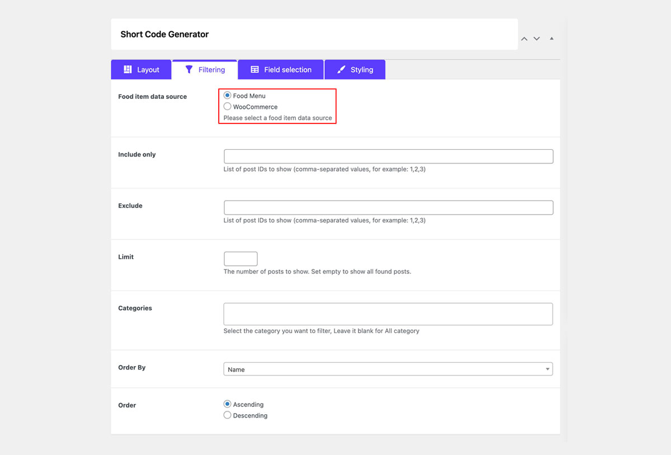Move the panel down with down chevron
Viewport: 671px width, 455px height.
point(537,39)
